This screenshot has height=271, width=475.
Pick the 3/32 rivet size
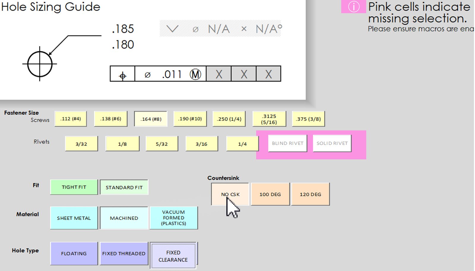(81, 144)
